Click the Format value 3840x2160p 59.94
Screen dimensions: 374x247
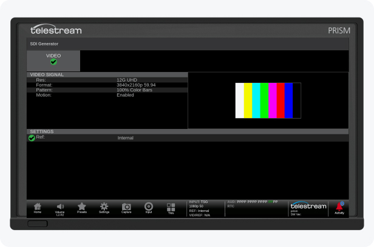click(136, 85)
